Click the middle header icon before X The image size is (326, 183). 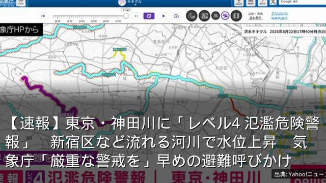coord(251,3)
